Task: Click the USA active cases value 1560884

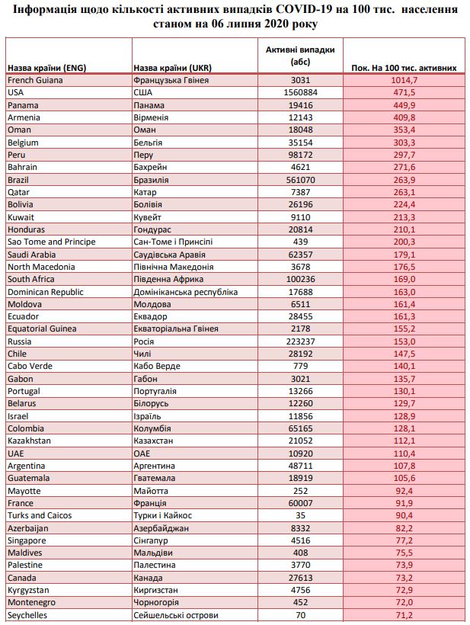Action: tap(299, 92)
